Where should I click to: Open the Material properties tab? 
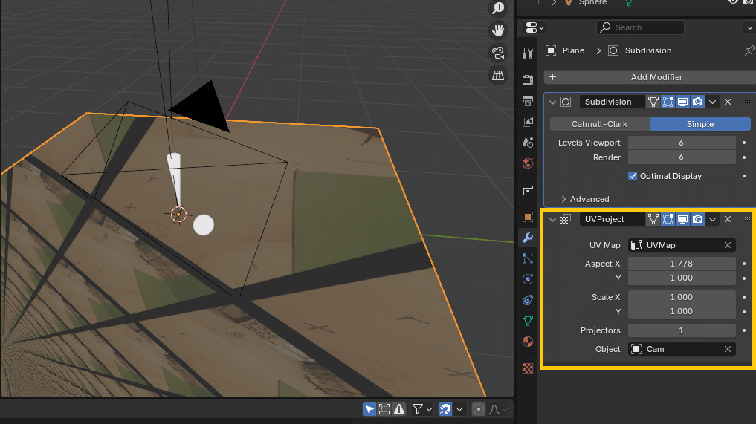click(x=528, y=342)
